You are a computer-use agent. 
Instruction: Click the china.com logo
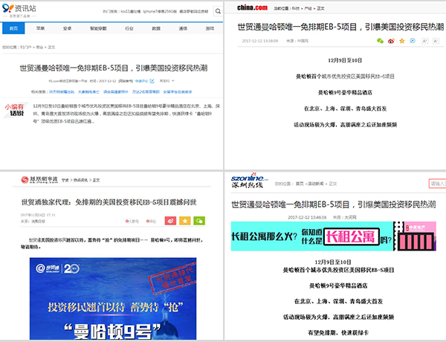click(x=252, y=7)
